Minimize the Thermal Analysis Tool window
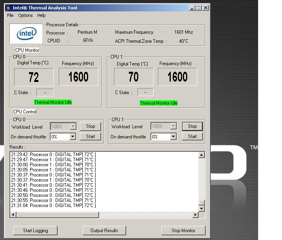Image resolution: width=282 pixels, height=240 pixels. pyautogui.click(x=192, y=8)
